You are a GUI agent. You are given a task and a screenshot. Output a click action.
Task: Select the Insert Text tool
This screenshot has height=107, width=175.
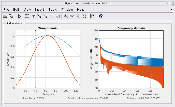coord(33,16)
